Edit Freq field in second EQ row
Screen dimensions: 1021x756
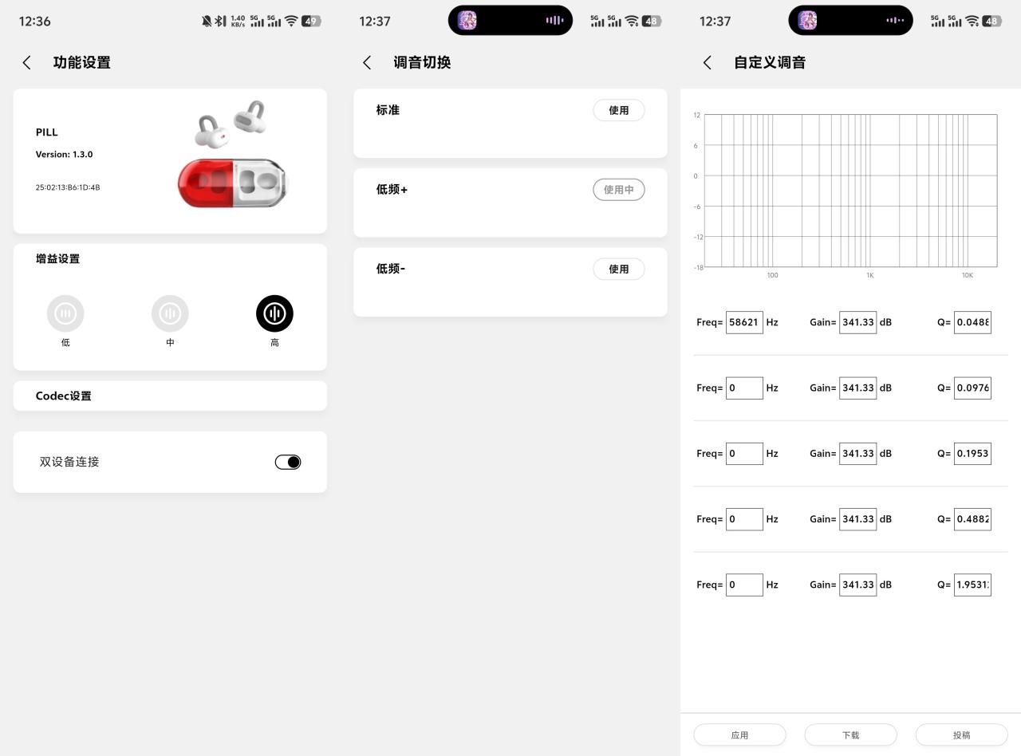744,388
